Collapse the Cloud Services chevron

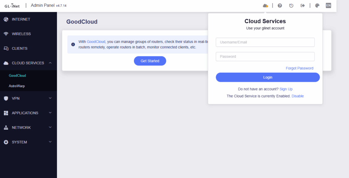(50, 63)
